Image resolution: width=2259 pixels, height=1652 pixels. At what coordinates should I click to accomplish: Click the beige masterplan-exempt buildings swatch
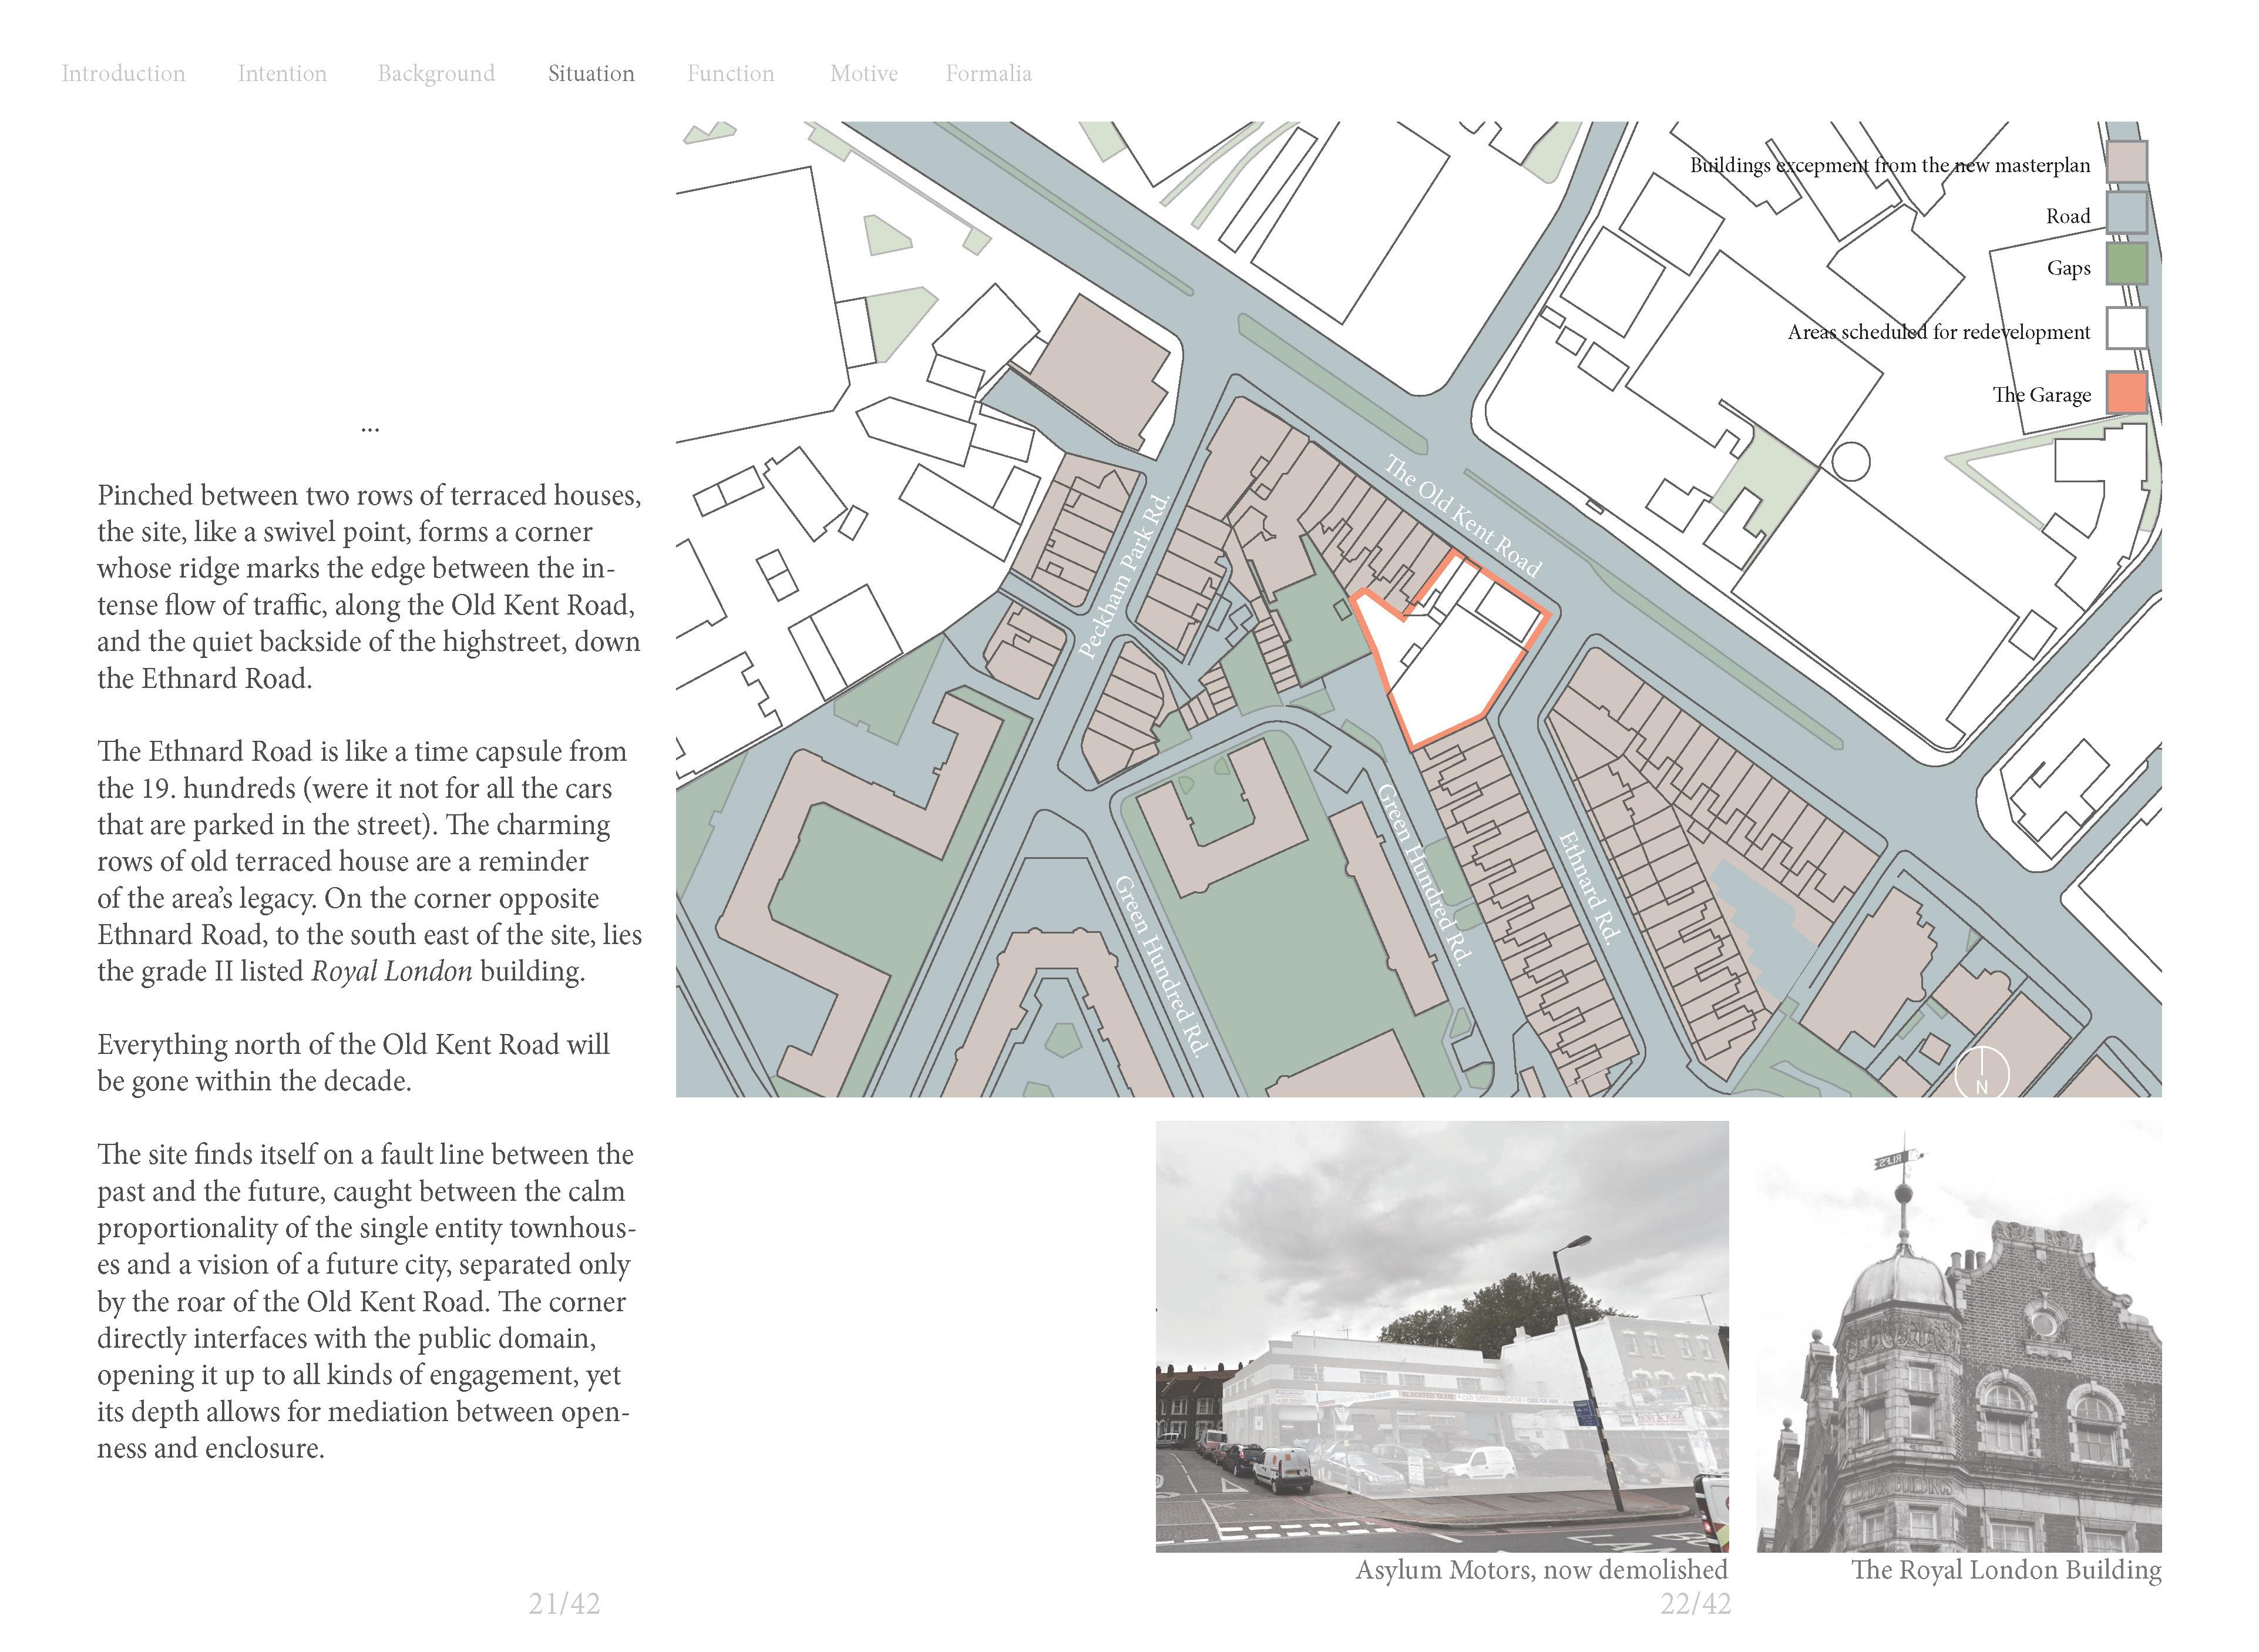pyautogui.click(x=2126, y=162)
